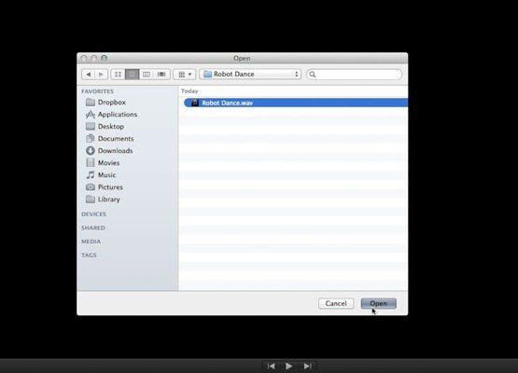The image size is (518, 373).
Task: Go forward with the right arrow button
Action: [101, 75]
